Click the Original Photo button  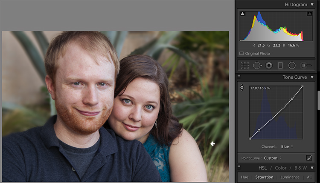[x=255, y=53]
